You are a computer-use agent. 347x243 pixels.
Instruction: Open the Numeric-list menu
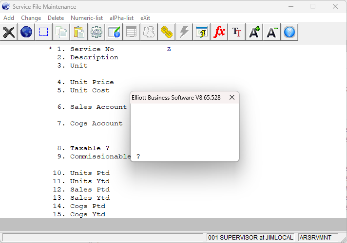[87, 18]
